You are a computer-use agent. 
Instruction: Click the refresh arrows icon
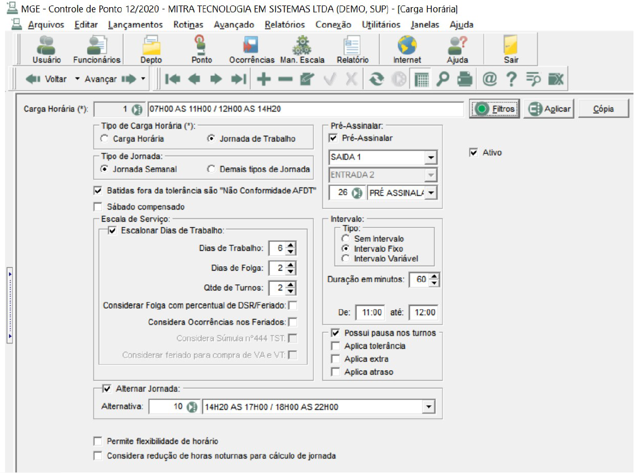[376, 79]
